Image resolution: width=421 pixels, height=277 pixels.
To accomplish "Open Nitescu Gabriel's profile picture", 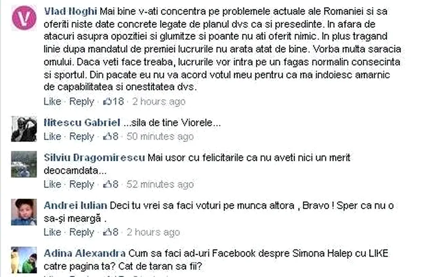I will click(x=24, y=129).
